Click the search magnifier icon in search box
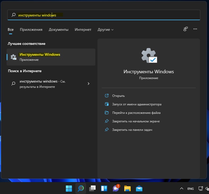Viewport: 209px width, 194px height. coord(14,15)
